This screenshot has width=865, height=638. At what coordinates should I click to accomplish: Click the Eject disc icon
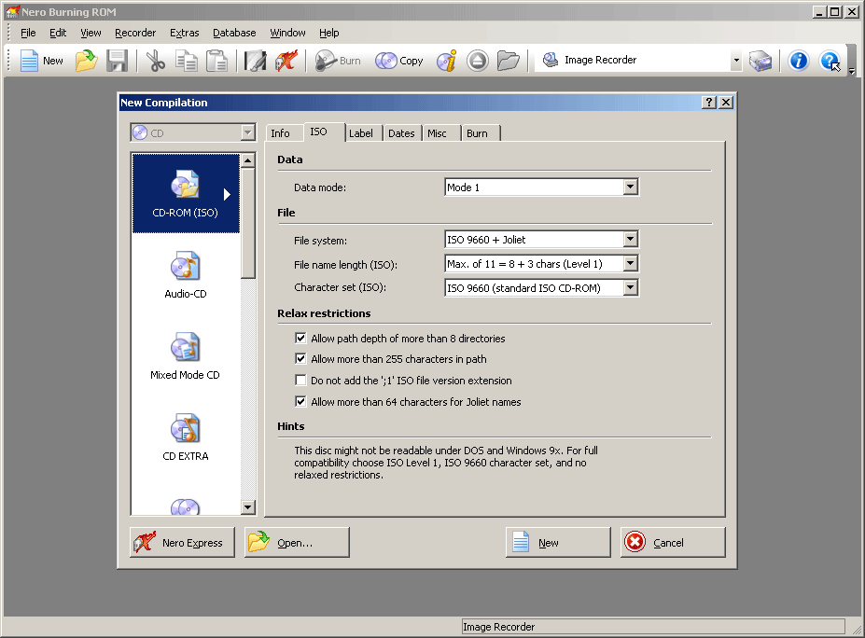(477, 60)
